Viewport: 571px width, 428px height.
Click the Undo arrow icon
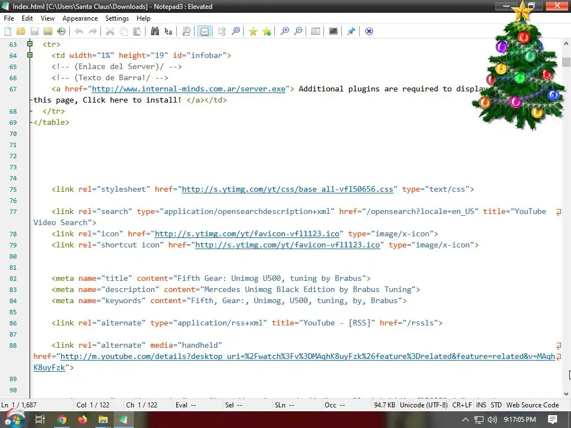[x=79, y=31]
